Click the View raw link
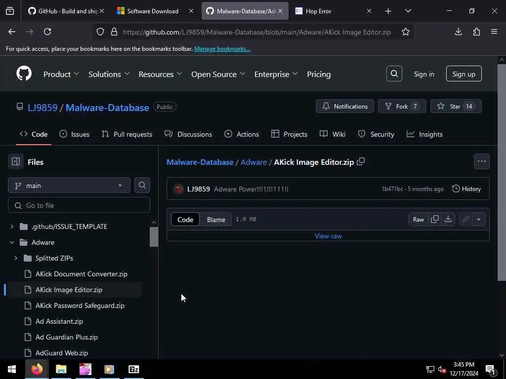This screenshot has width=506, height=379. click(328, 236)
